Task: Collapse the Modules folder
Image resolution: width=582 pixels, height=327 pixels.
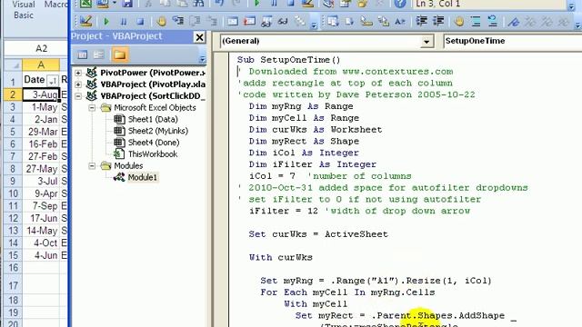Action: coord(92,165)
